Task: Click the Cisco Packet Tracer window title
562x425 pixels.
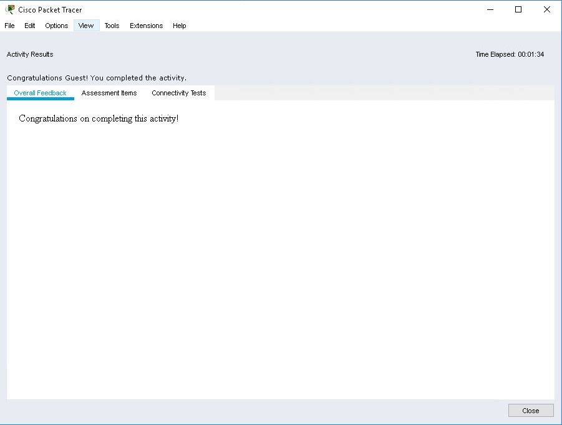Action: 50,10
